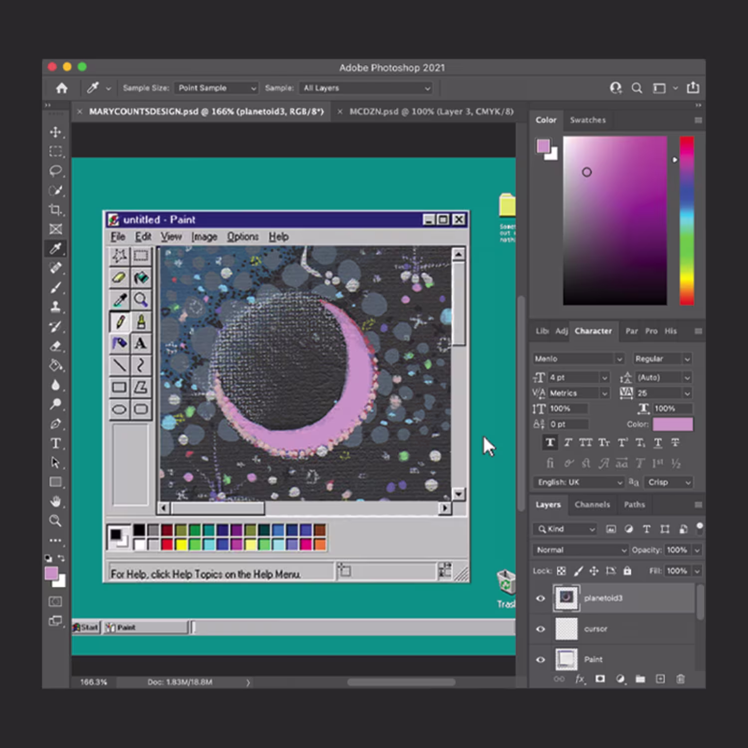Open the Par paragraph panel tab

(x=631, y=331)
